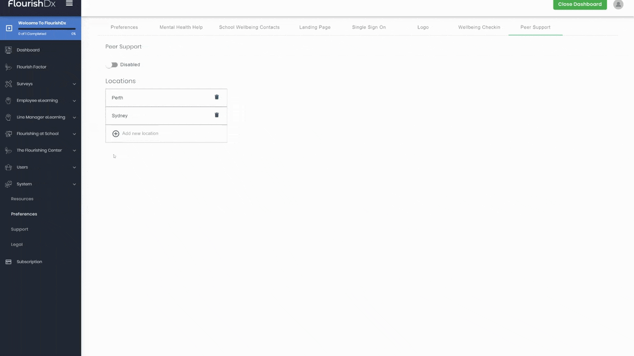Switch to the Preferences tab

(124, 27)
